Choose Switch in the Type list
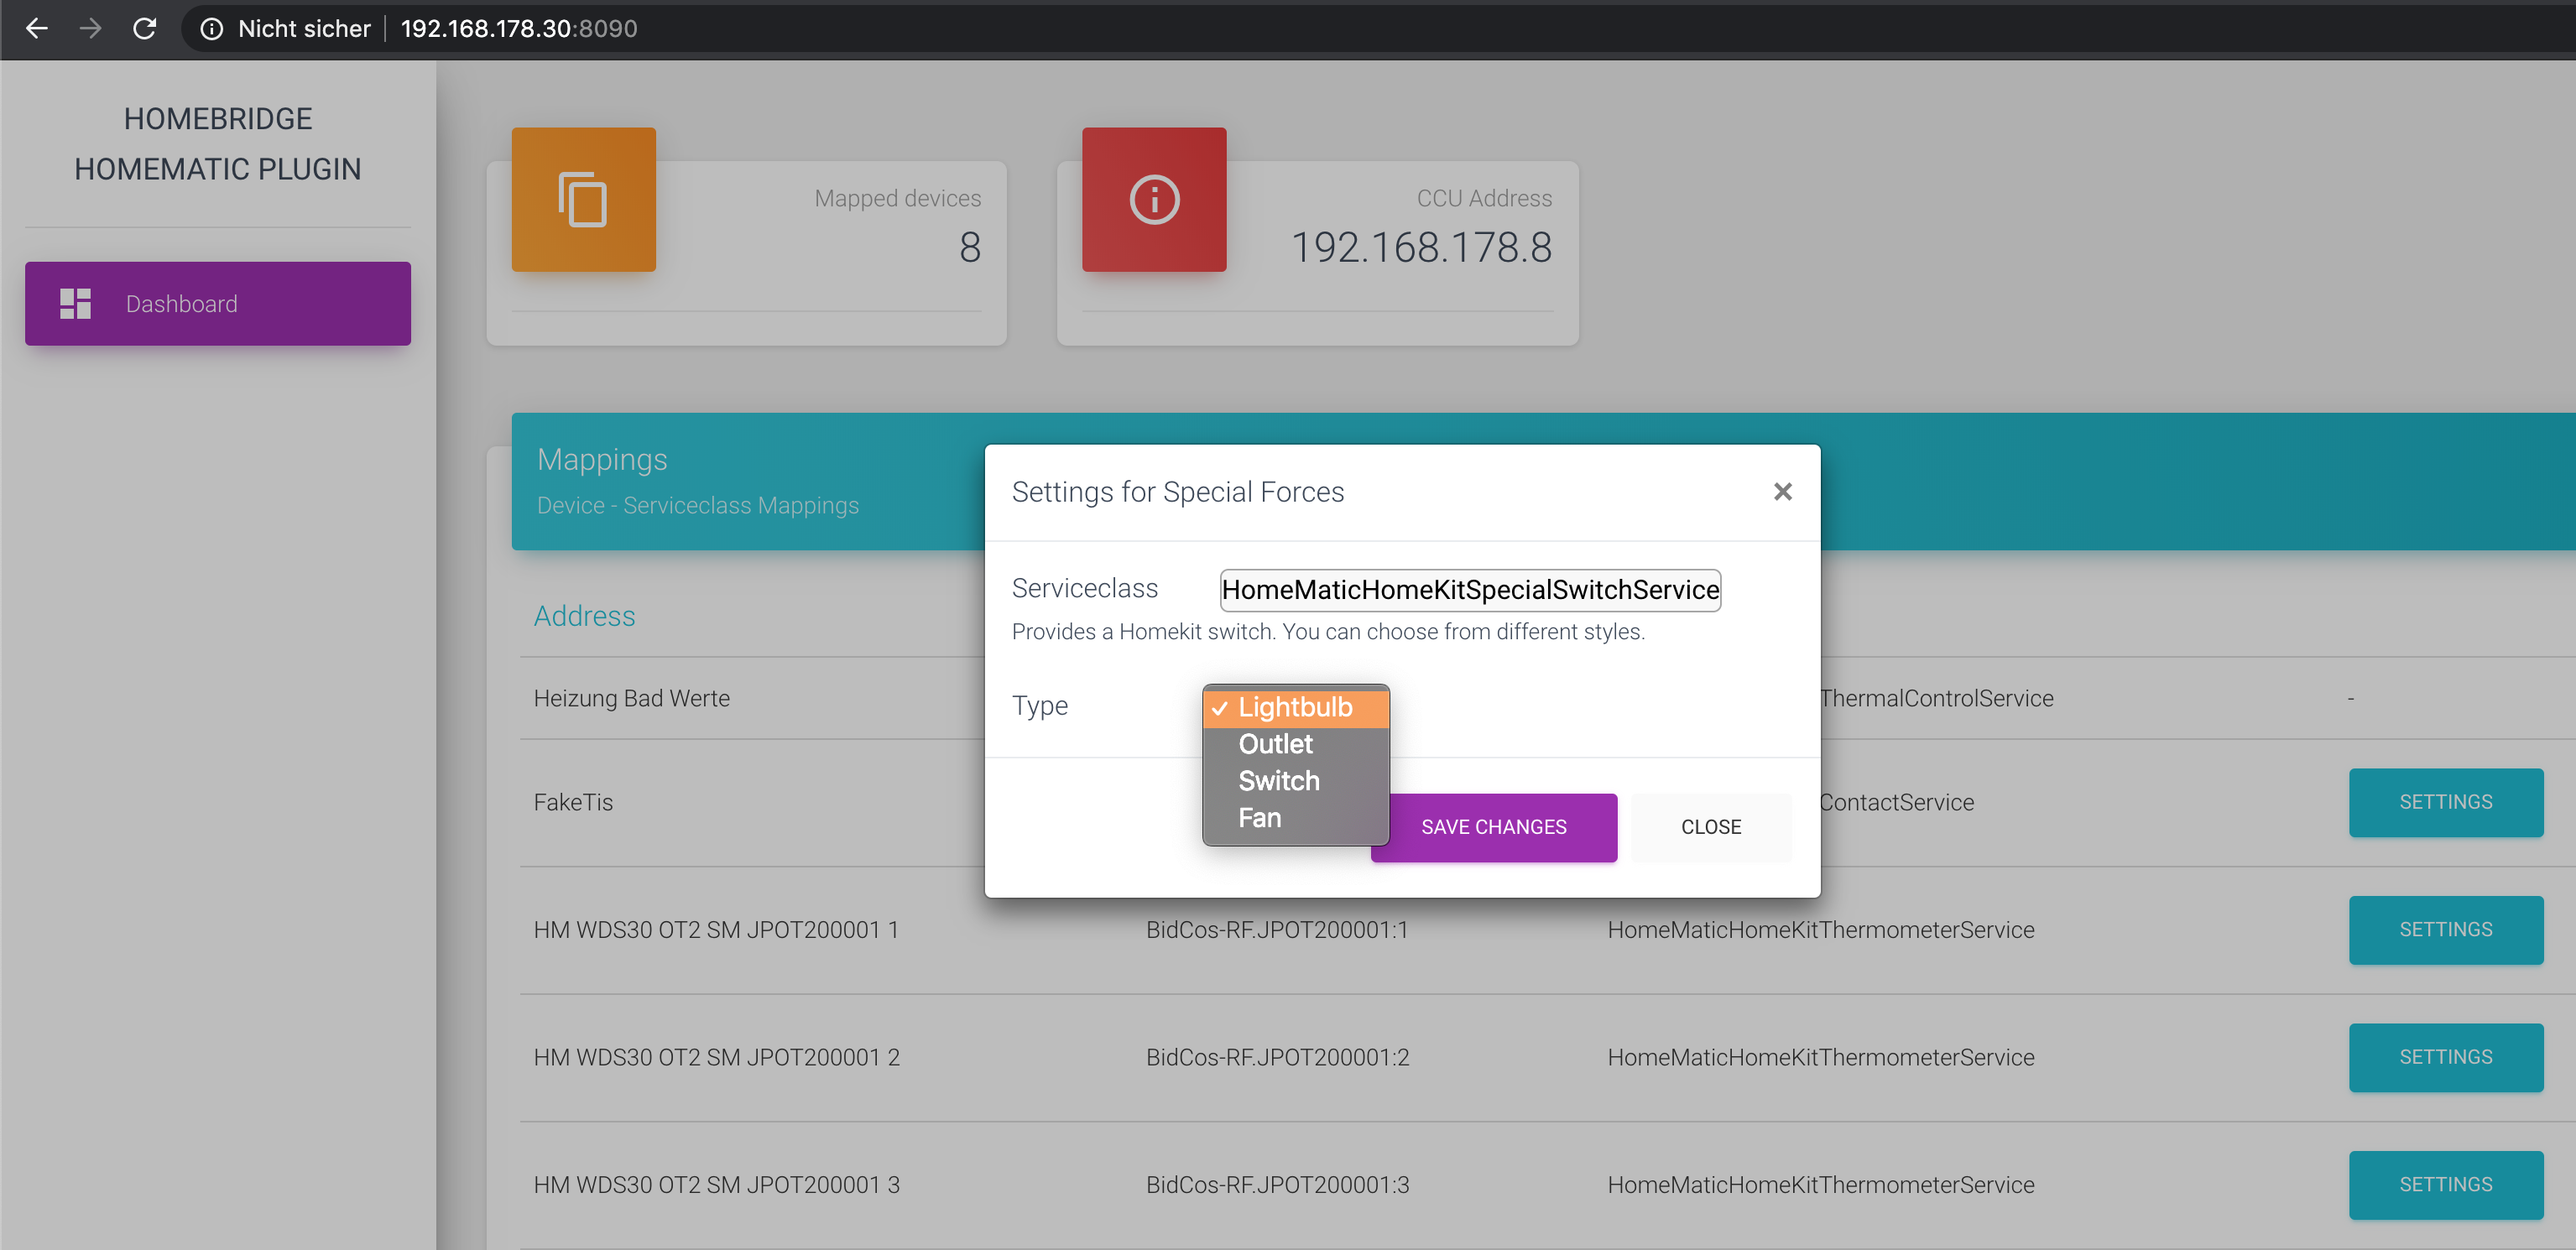This screenshot has height=1250, width=2576. click(1280, 781)
